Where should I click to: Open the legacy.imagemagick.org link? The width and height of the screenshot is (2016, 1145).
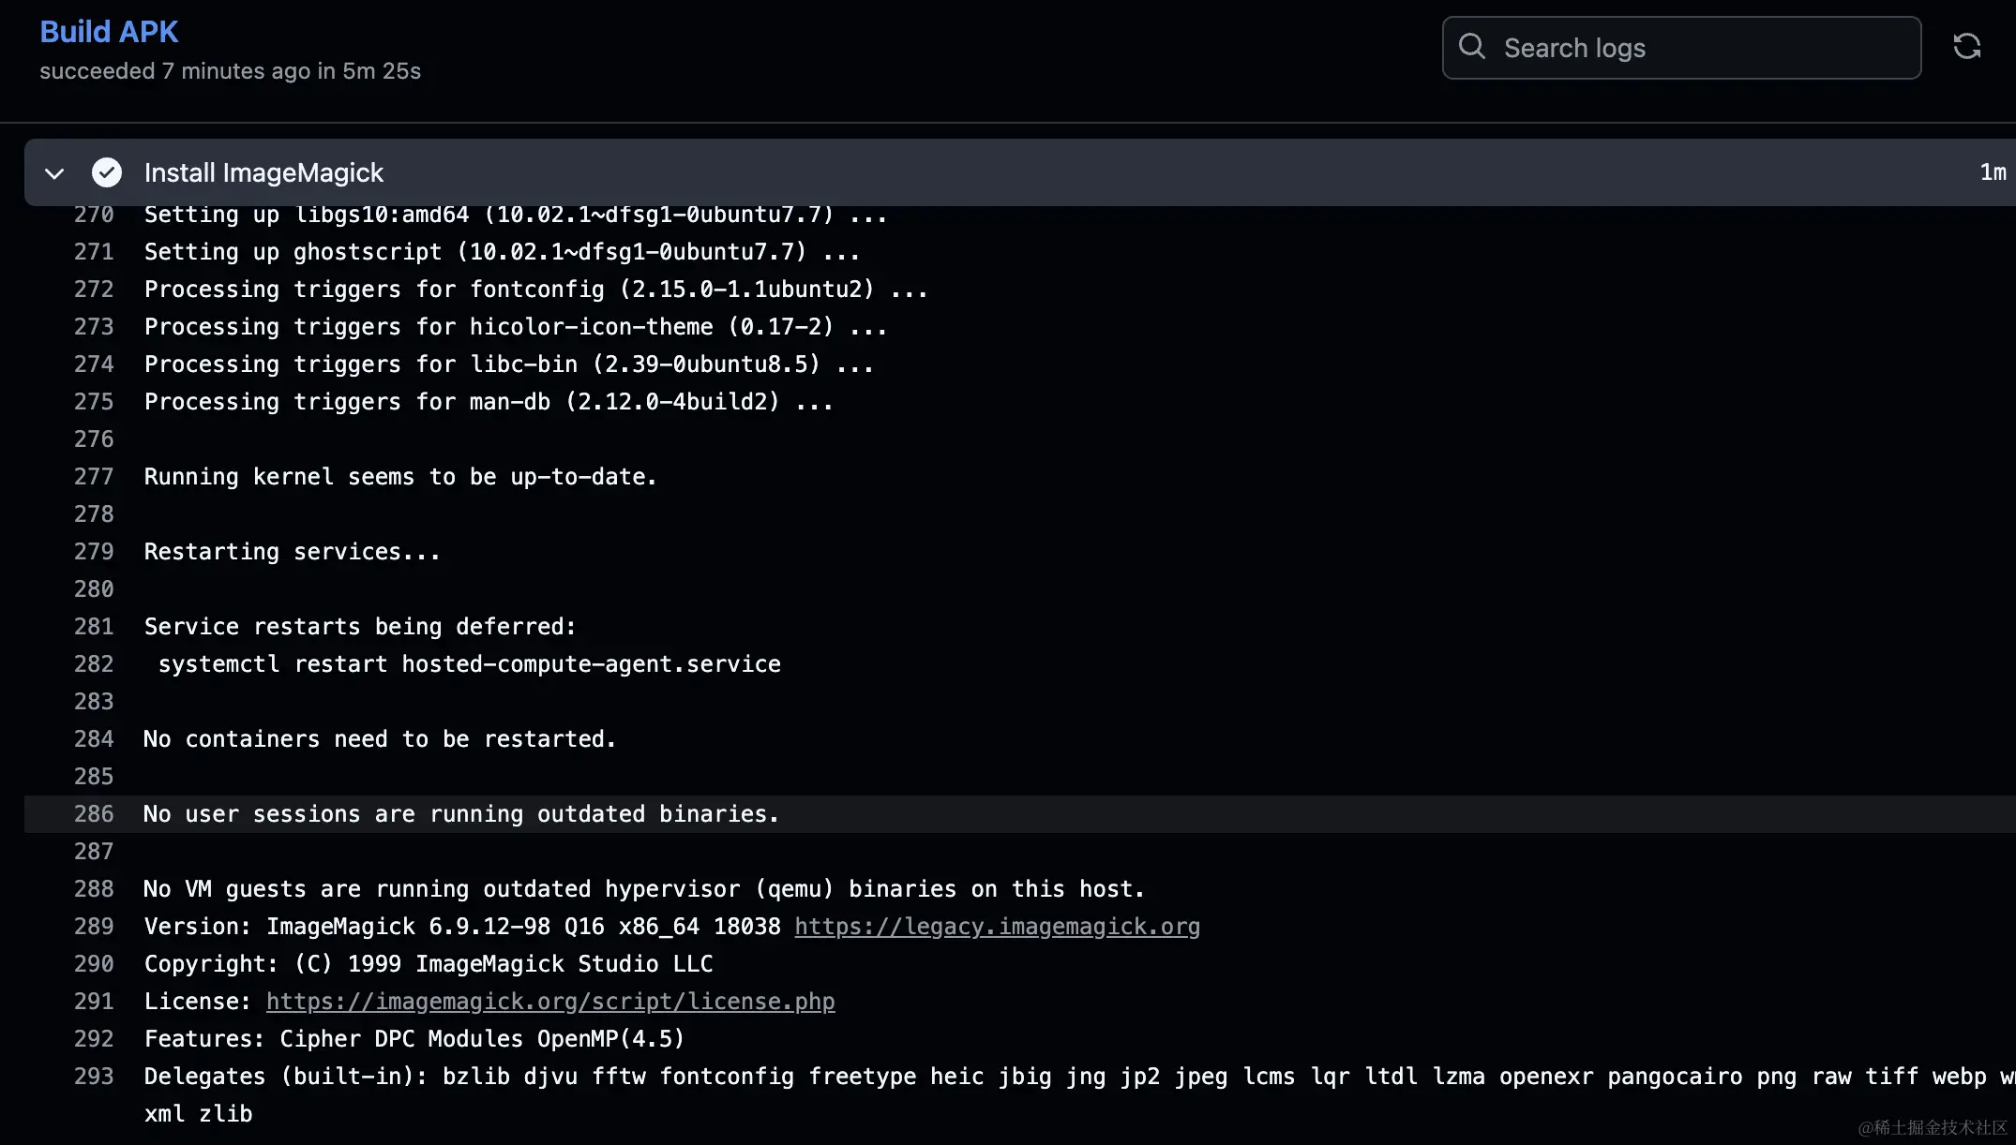click(x=997, y=927)
